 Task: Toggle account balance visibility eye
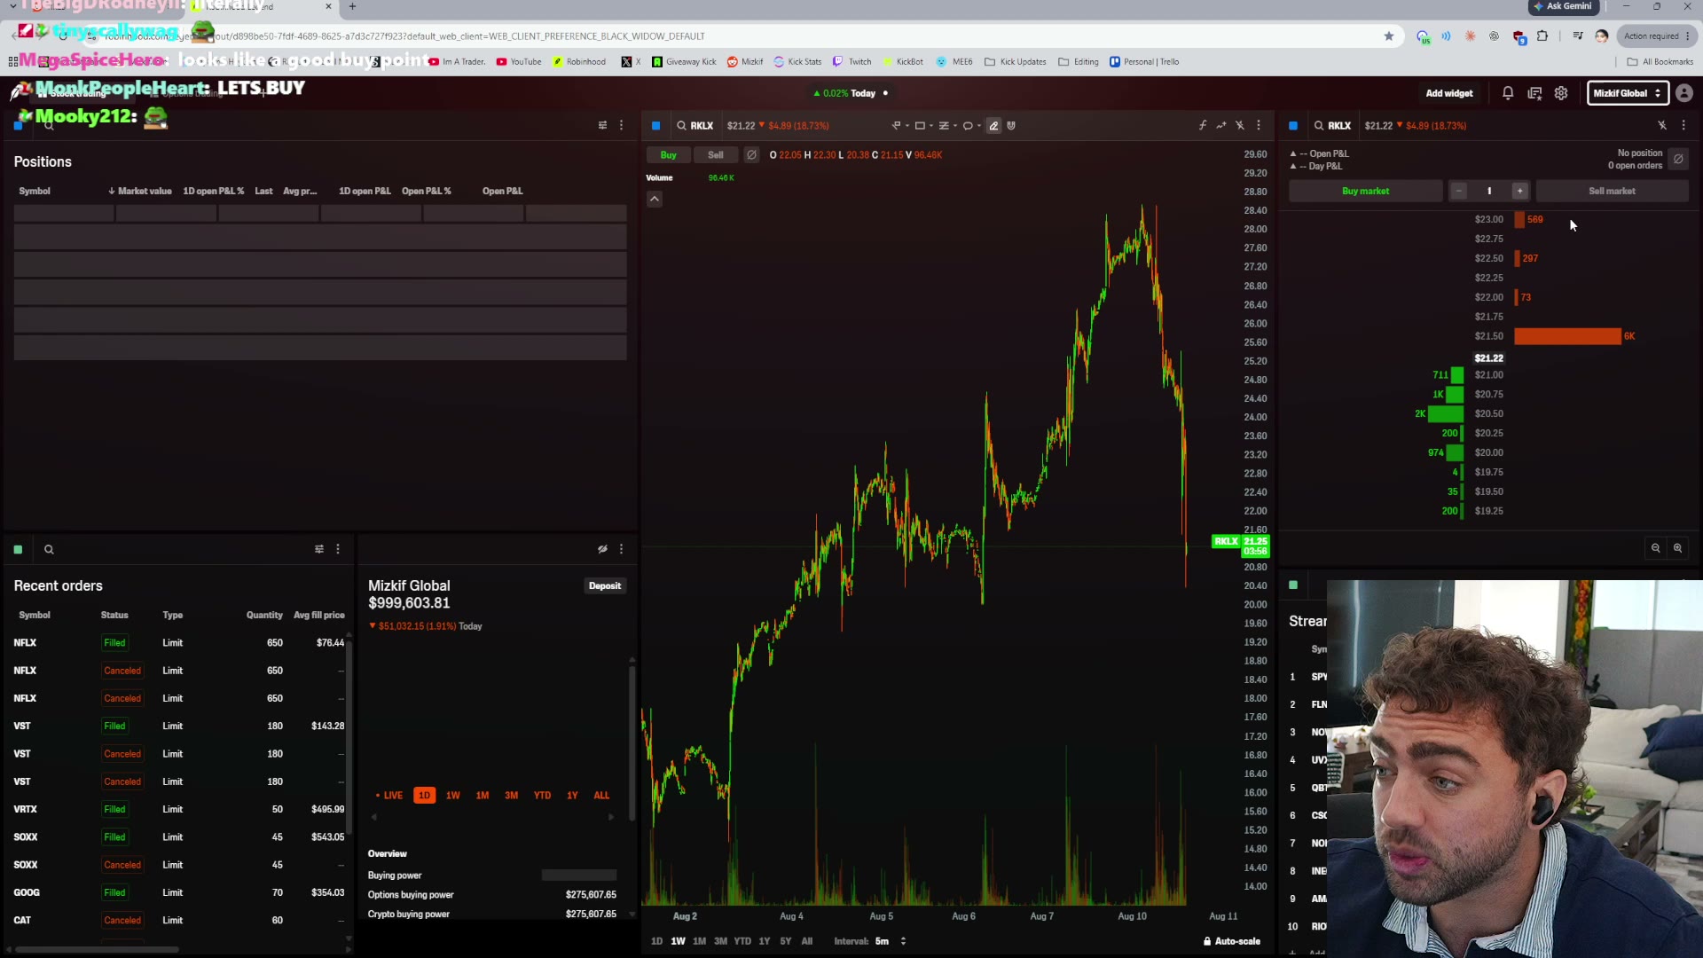tap(603, 550)
